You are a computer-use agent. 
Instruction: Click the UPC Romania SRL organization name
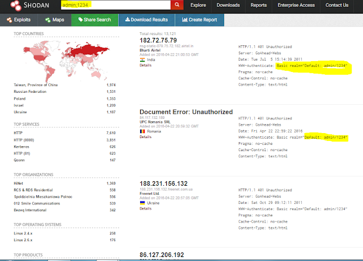[155, 122]
